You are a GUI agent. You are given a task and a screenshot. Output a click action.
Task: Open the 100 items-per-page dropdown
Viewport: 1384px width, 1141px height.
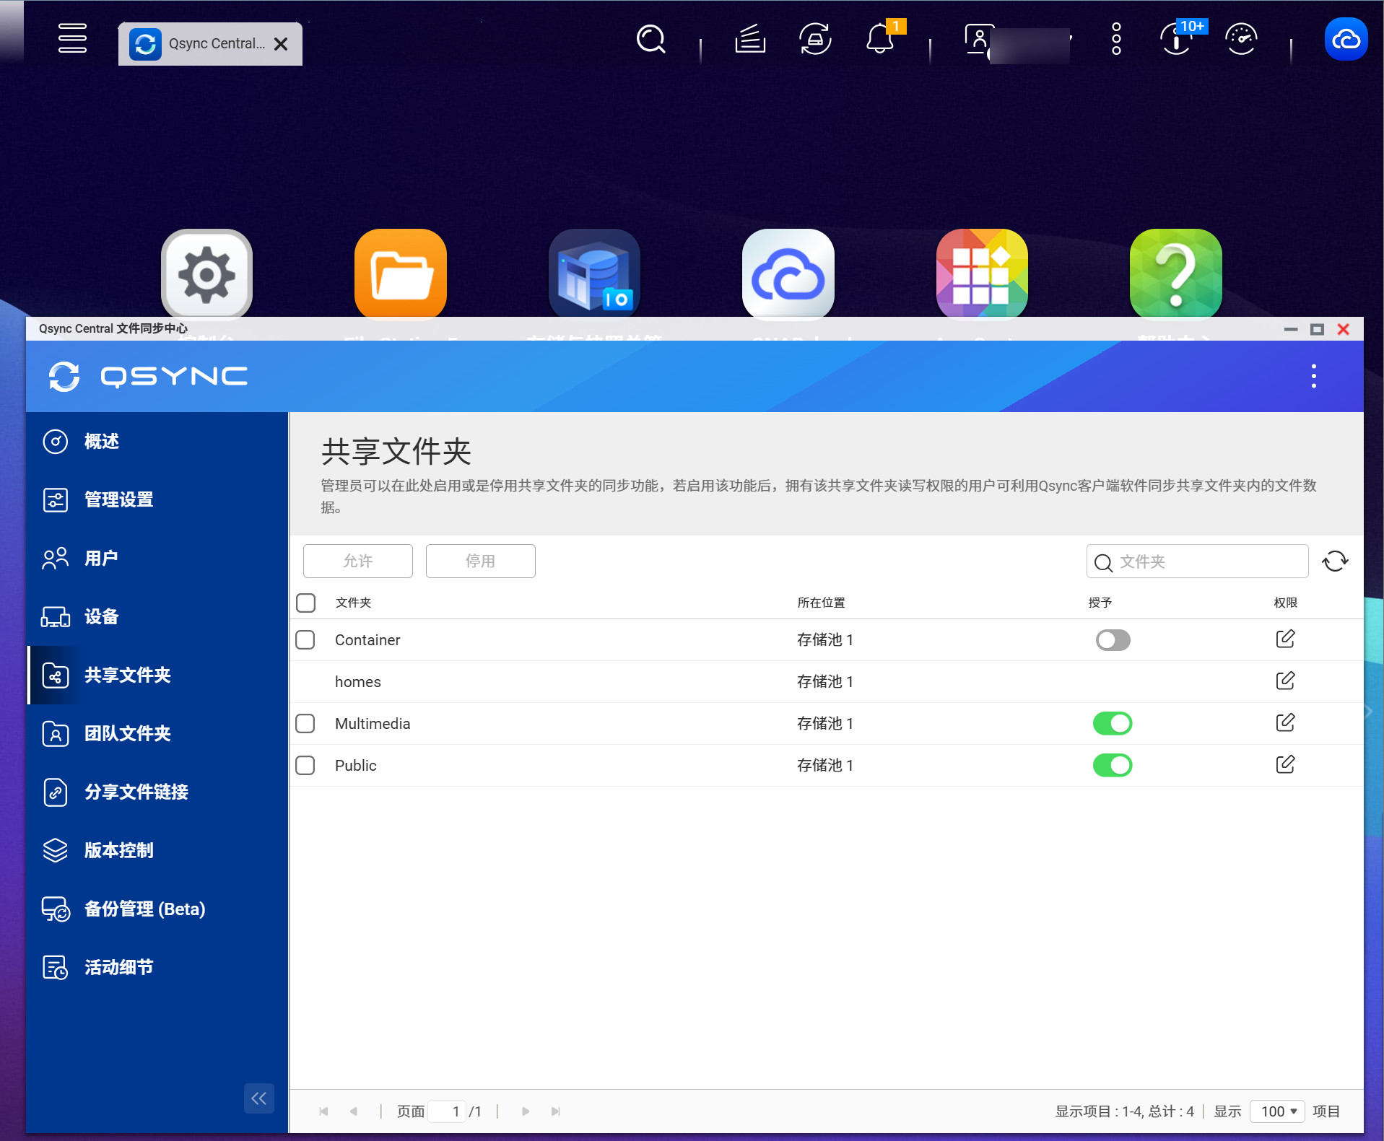1278,1111
